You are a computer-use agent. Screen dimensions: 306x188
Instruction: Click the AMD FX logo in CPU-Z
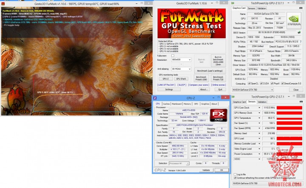(x=218, y=115)
